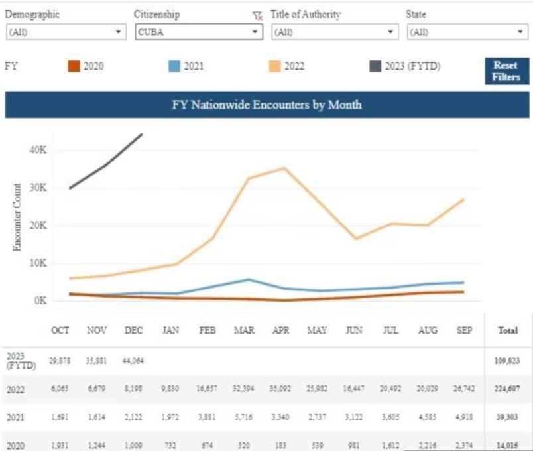Click the filter icon next to Citizenship
Image resolution: width=533 pixels, height=451 pixels.
click(x=258, y=16)
